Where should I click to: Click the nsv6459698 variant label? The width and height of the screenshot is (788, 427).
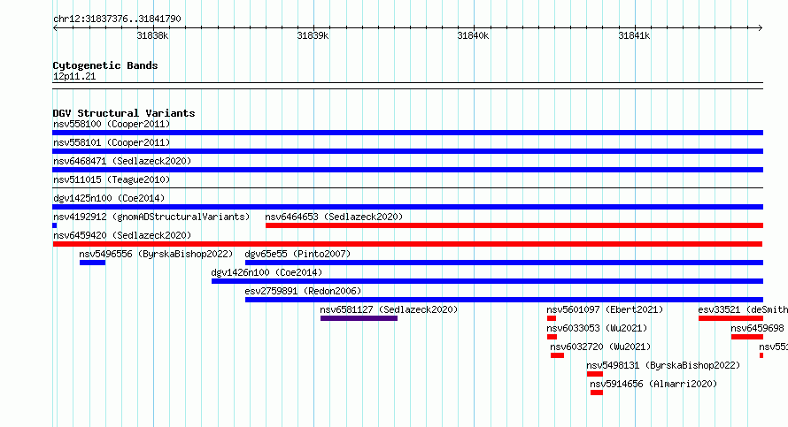(757, 328)
